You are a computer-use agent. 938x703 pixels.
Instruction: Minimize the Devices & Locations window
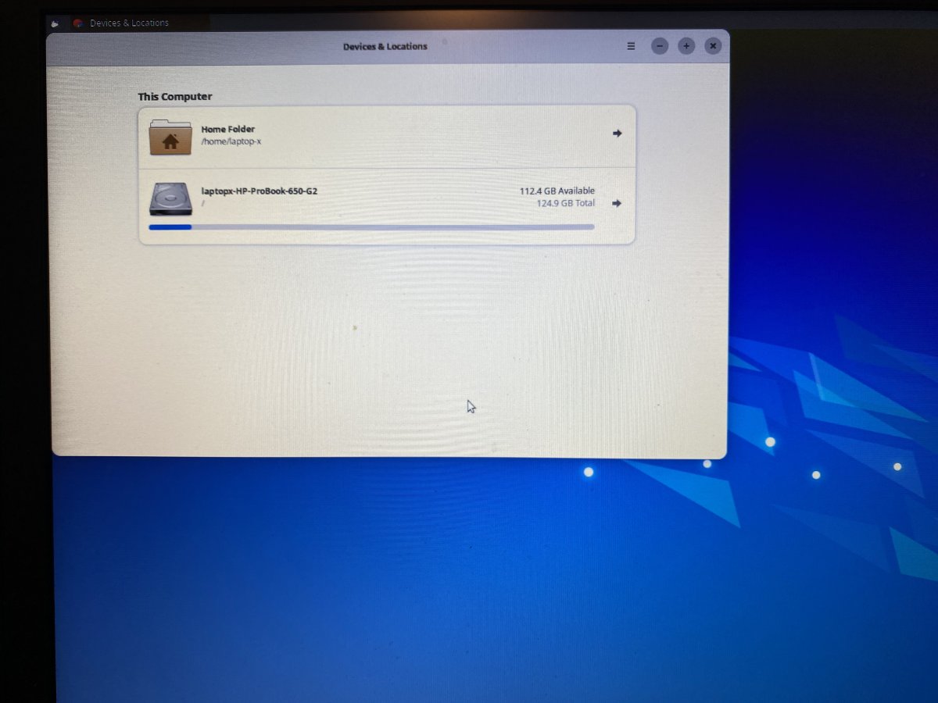660,46
